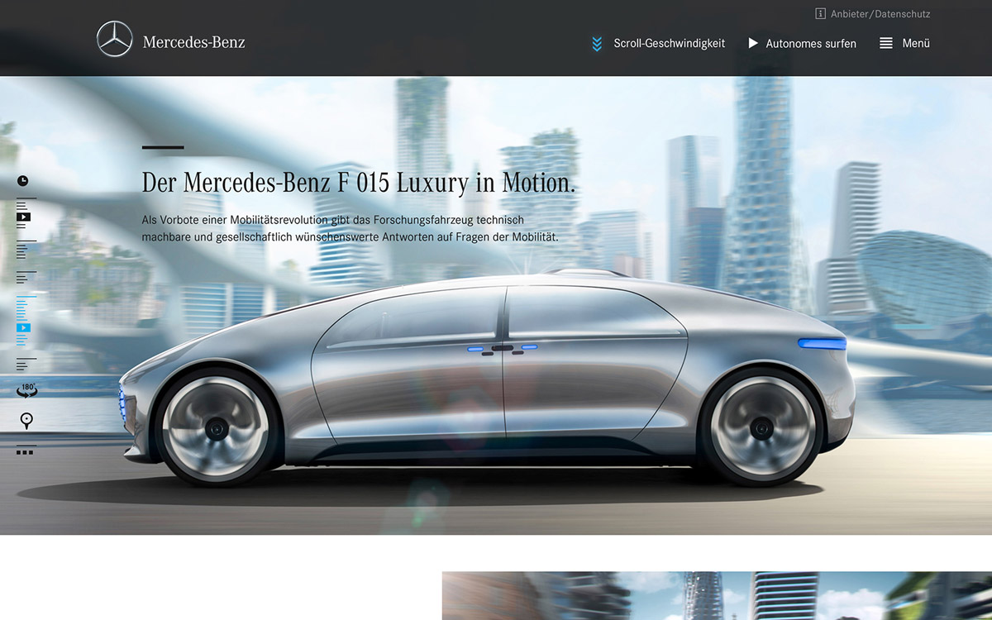The height and width of the screenshot is (620, 992).
Task: Open the 180° view chapter icon
Action: [x=26, y=390]
